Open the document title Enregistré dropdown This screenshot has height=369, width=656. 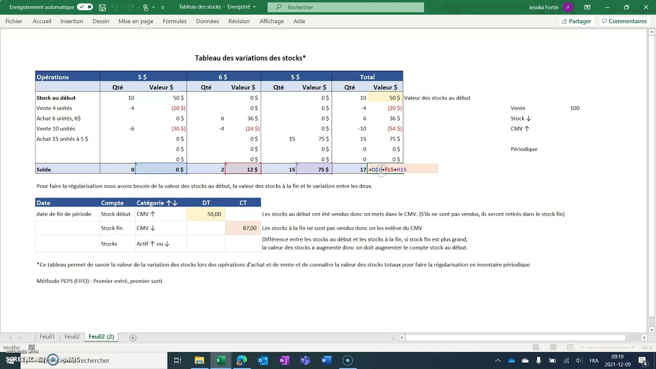[x=255, y=7]
